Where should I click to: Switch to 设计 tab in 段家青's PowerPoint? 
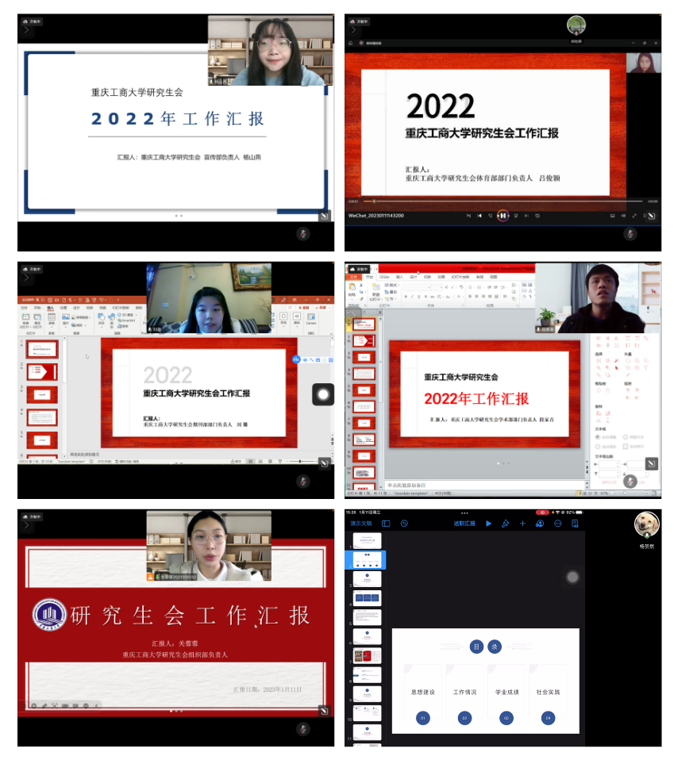coord(413,277)
